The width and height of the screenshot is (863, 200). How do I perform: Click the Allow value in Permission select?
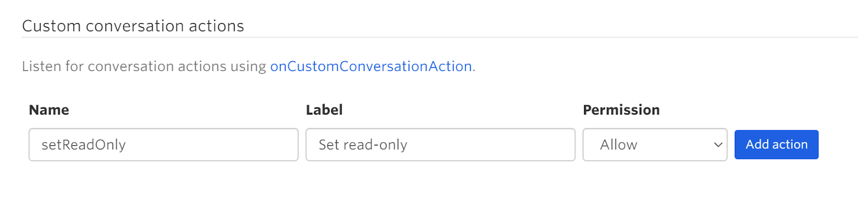point(619,145)
